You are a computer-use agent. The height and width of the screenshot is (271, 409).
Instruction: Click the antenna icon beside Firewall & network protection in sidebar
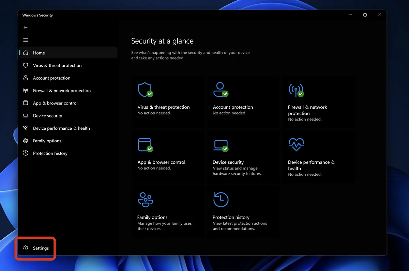pyautogui.click(x=26, y=90)
